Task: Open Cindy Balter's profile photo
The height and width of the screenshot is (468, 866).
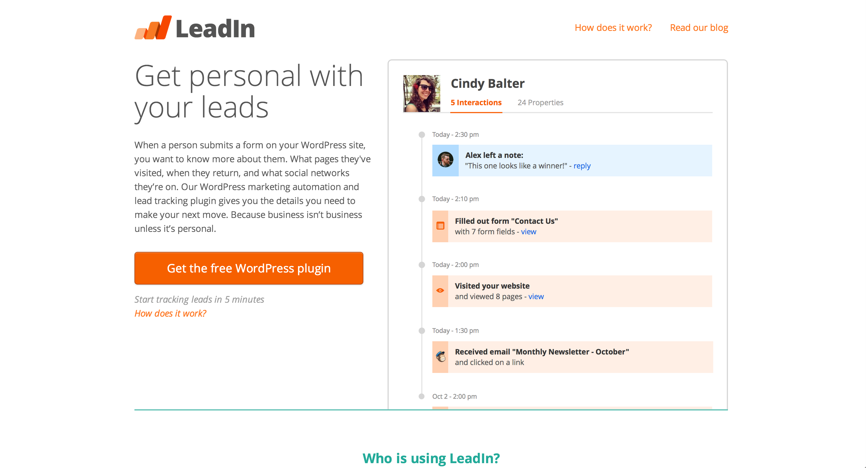Action: pos(421,94)
